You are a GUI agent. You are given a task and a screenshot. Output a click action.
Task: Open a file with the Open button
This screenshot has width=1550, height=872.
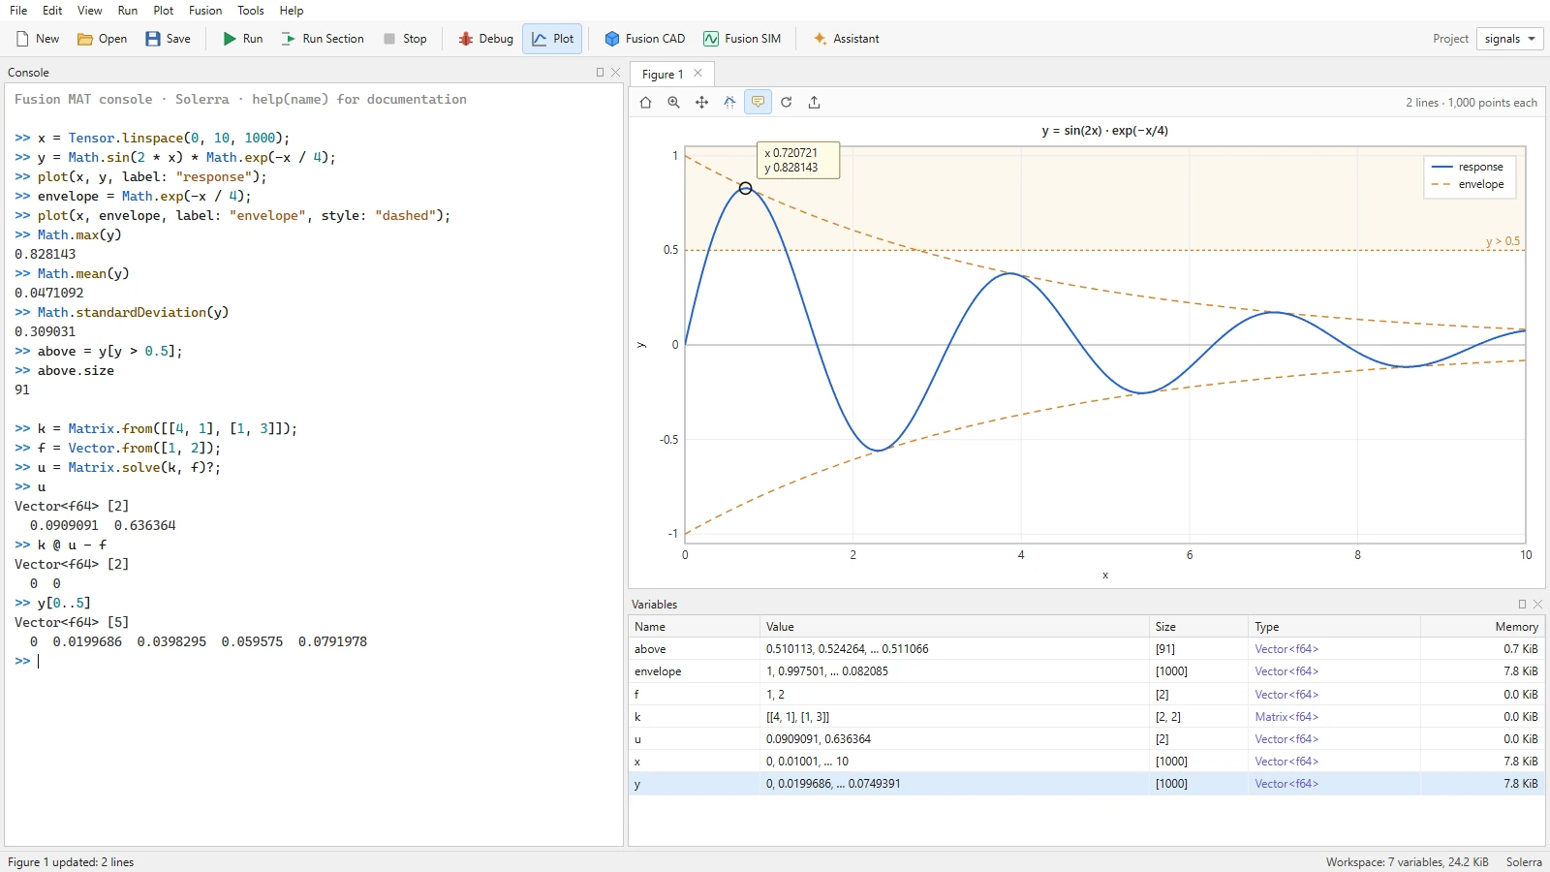(x=102, y=39)
